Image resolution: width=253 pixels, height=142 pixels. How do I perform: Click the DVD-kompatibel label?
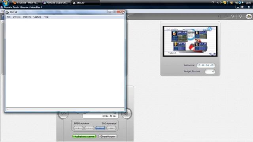pos(109,123)
